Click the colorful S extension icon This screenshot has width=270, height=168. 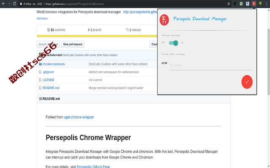[x=241, y=4]
